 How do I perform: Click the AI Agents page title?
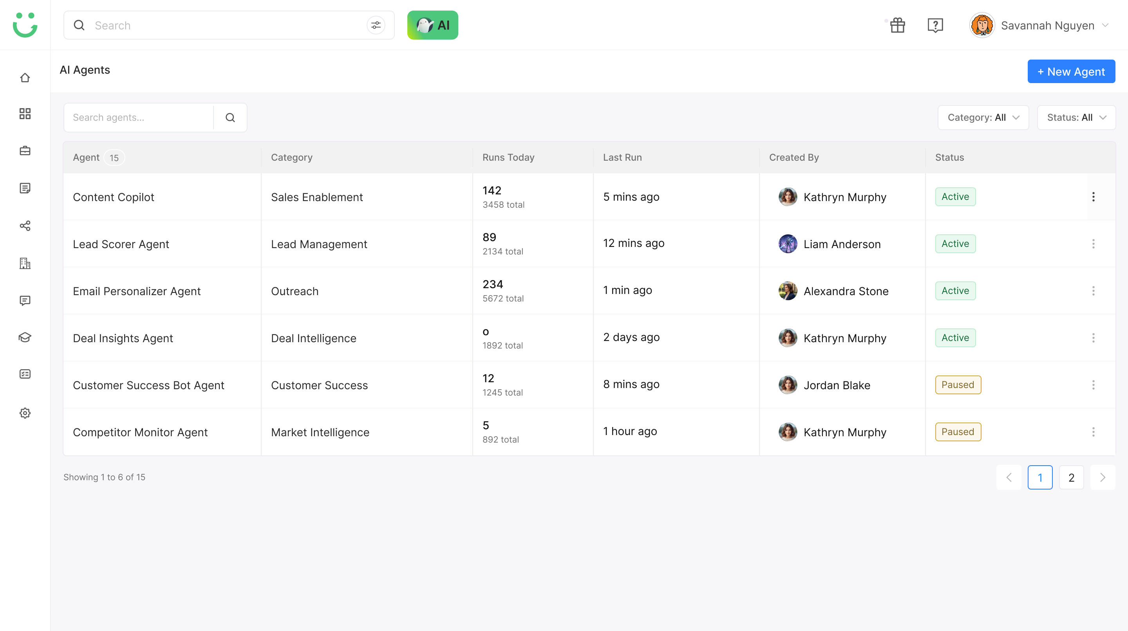click(85, 70)
